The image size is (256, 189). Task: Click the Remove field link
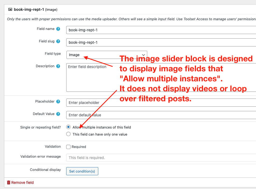point(22,183)
